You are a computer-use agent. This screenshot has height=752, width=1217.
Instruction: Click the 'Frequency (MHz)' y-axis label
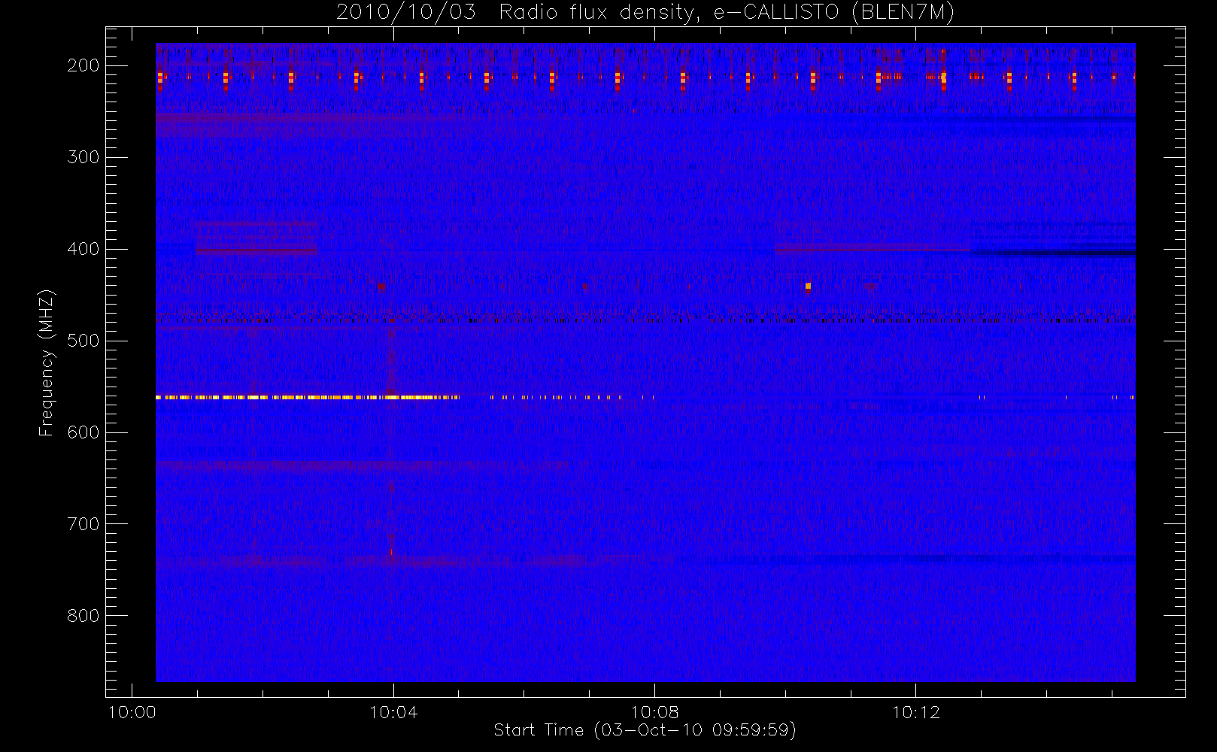(x=47, y=362)
